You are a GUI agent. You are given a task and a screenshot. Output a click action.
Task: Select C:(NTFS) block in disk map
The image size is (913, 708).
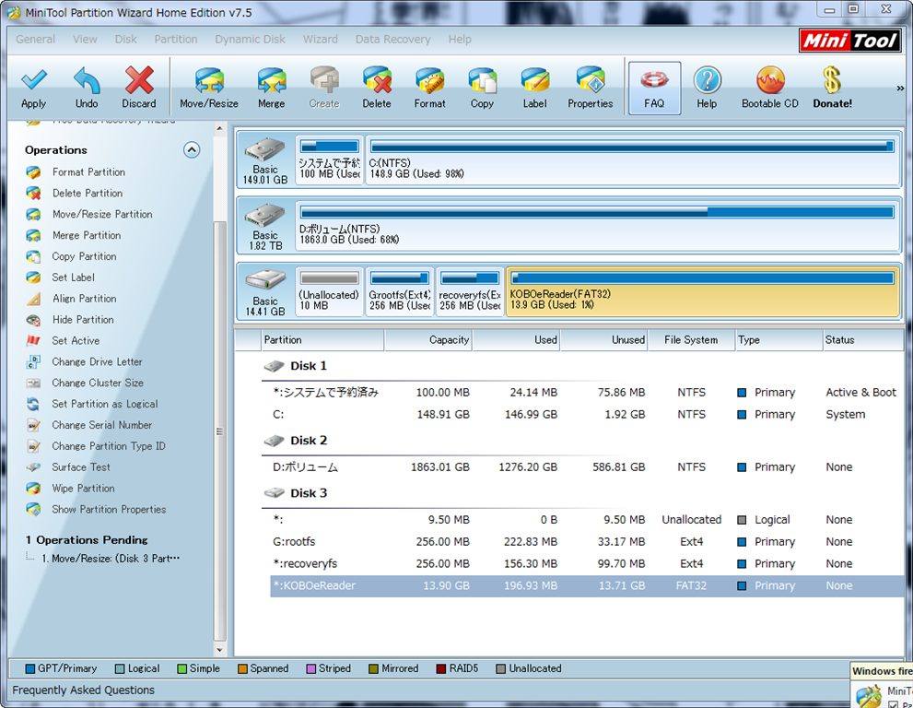633,160
